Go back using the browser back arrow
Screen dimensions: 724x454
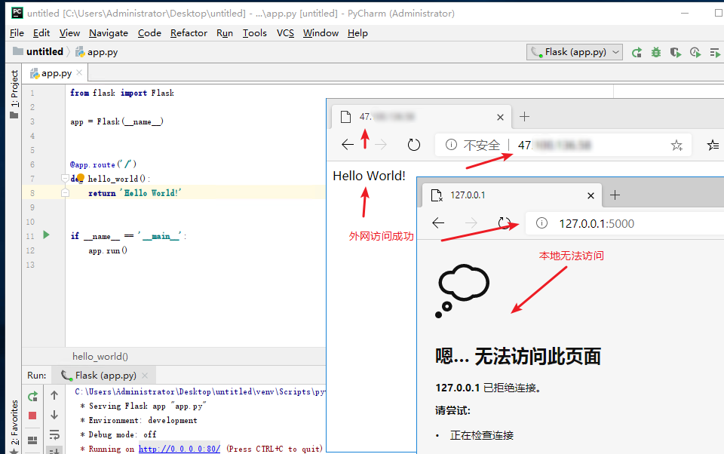(437, 223)
